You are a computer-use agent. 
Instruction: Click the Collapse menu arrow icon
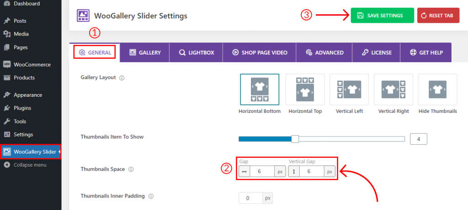[x=6, y=165]
